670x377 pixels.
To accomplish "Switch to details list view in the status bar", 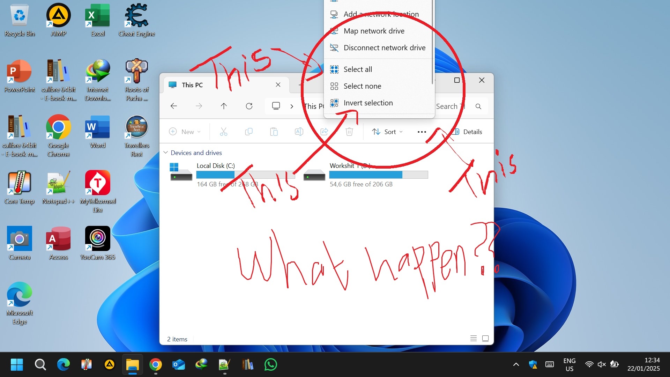I will [x=473, y=338].
